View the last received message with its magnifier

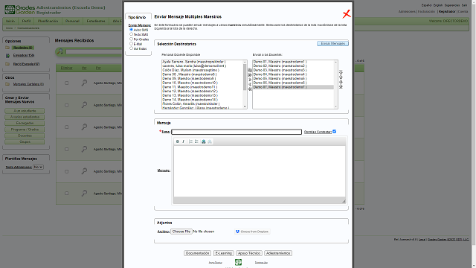pyautogui.click(x=84, y=194)
